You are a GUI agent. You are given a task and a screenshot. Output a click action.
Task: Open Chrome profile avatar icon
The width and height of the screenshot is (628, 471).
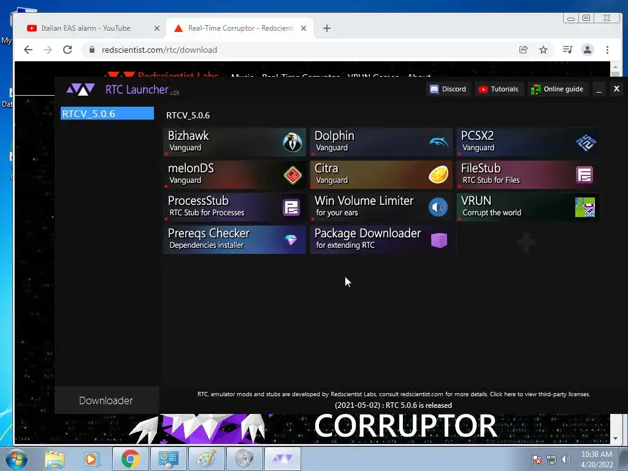(x=587, y=50)
